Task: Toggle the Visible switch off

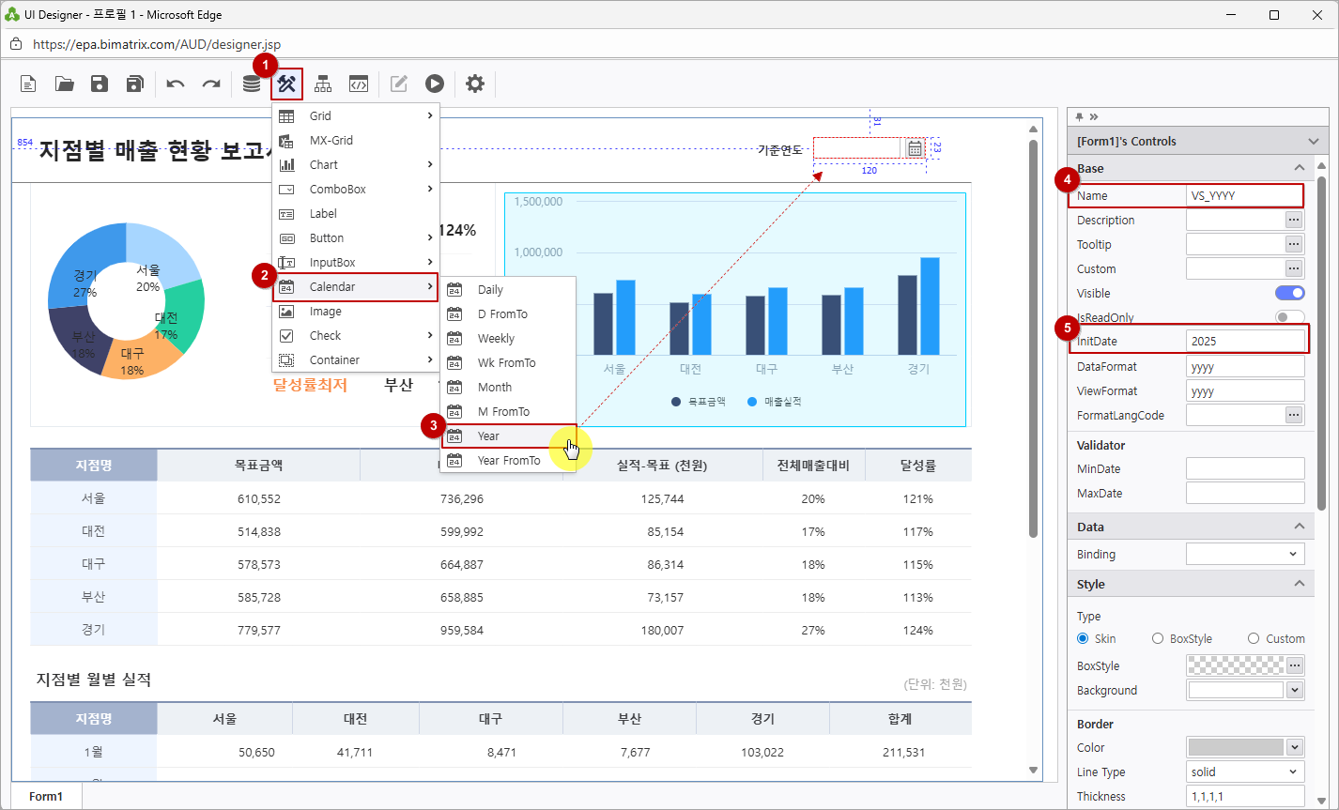Action: click(x=1289, y=293)
